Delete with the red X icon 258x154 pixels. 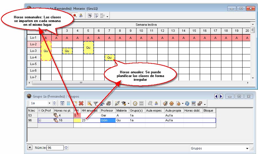(81, 103)
